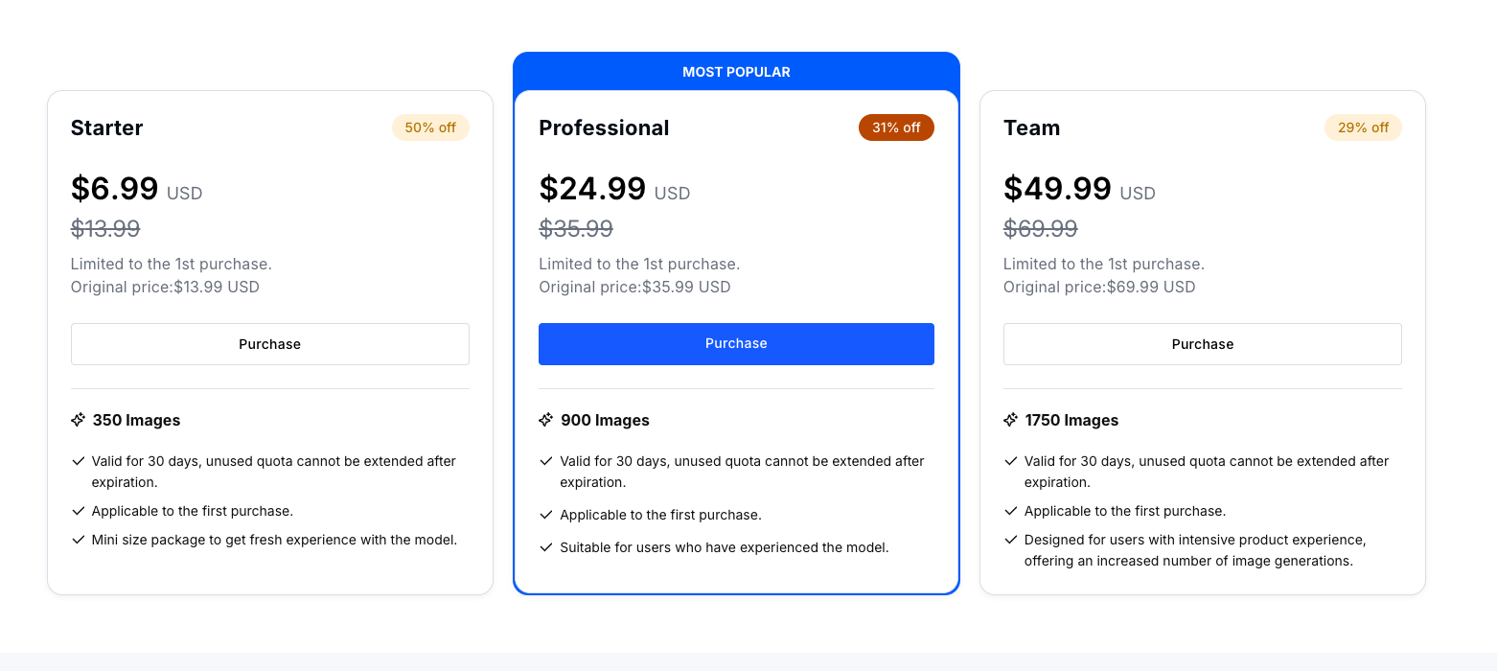The height and width of the screenshot is (671, 1497).
Task: Click the sparkle icon beside 1750 Images
Action: click(1010, 420)
